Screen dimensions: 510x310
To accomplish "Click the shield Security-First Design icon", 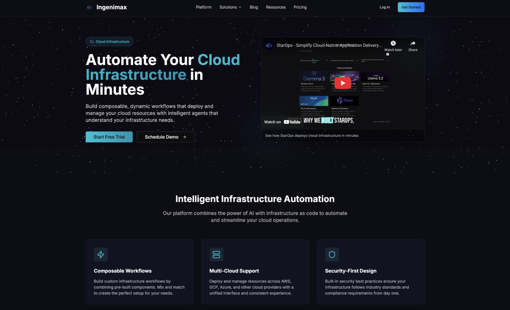I will (x=332, y=255).
